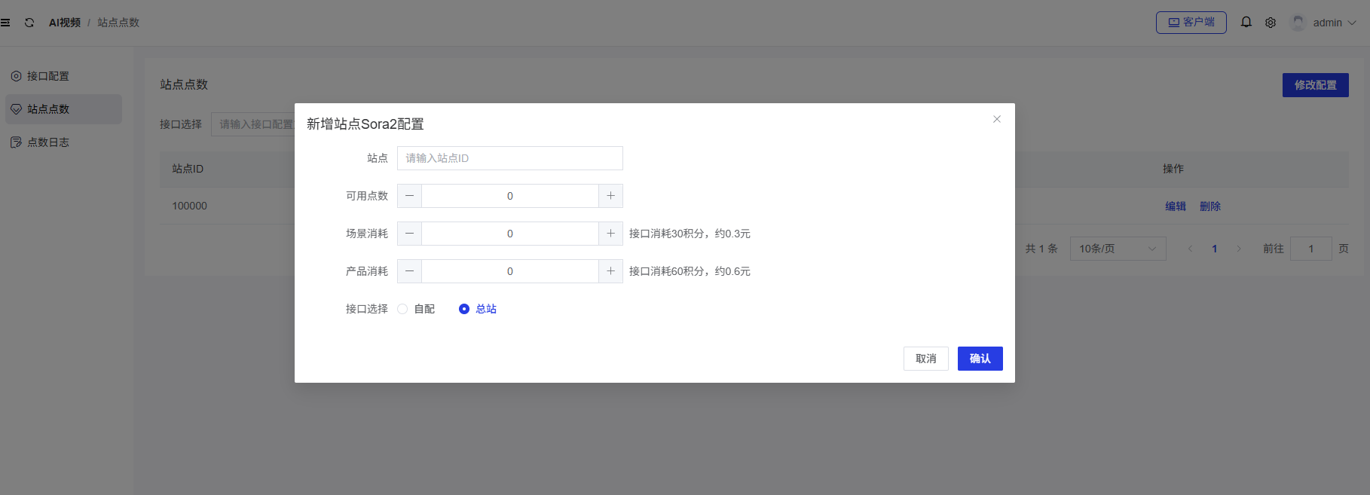Open 接口配置 in the sidebar
Viewport: 1370px width, 495px height.
click(x=48, y=76)
